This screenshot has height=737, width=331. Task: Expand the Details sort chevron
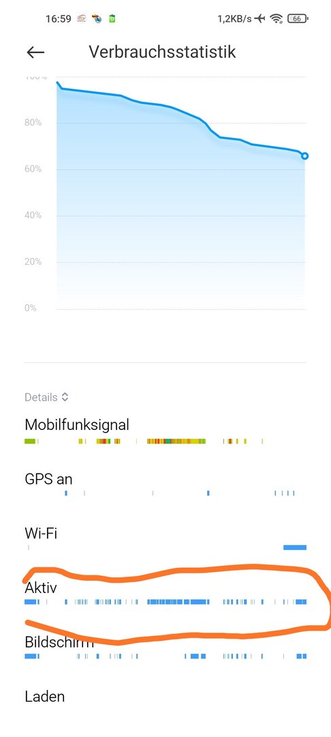[65, 397]
